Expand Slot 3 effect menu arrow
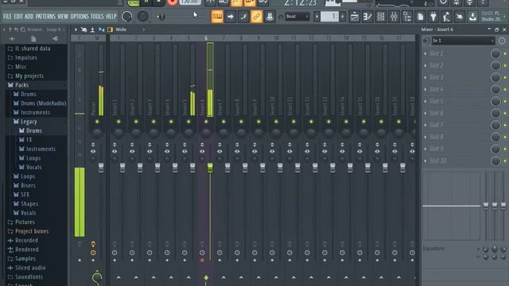 click(x=425, y=77)
